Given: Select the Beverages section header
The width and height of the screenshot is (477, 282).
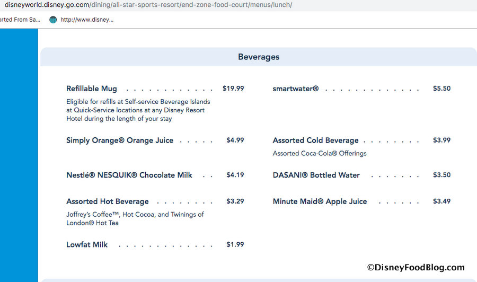Looking at the screenshot, I should 259,57.
